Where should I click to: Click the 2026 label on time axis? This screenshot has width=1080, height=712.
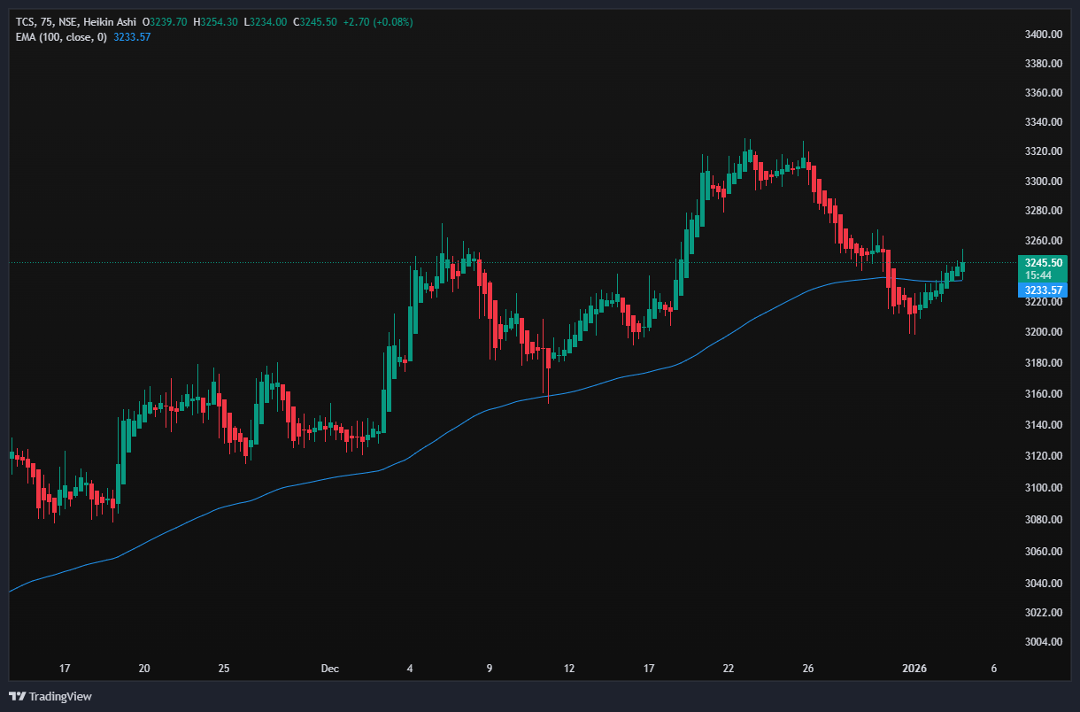pos(914,669)
